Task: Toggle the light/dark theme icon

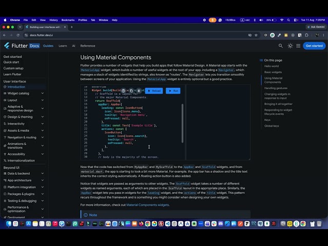Action: [290, 46]
